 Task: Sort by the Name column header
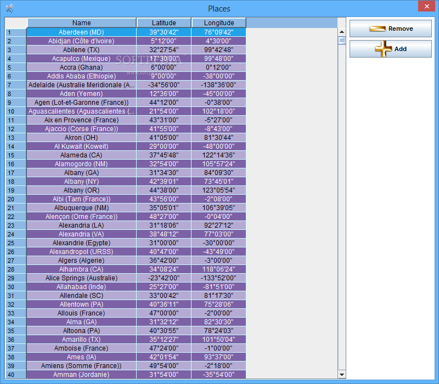[x=81, y=22]
